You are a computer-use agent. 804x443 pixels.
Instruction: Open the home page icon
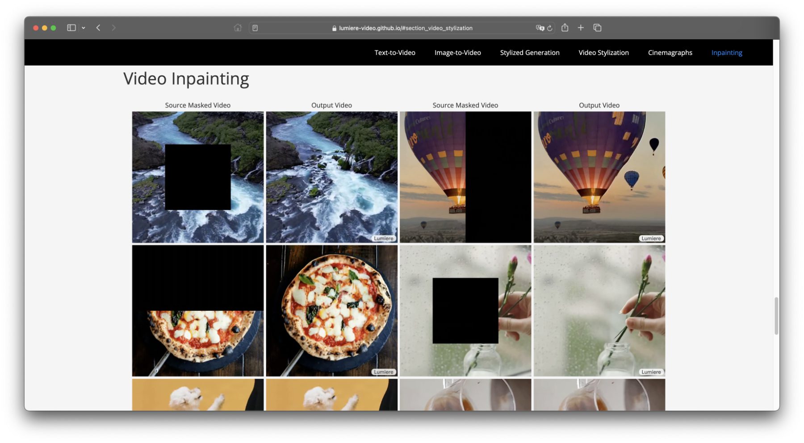pyautogui.click(x=238, y=28)
